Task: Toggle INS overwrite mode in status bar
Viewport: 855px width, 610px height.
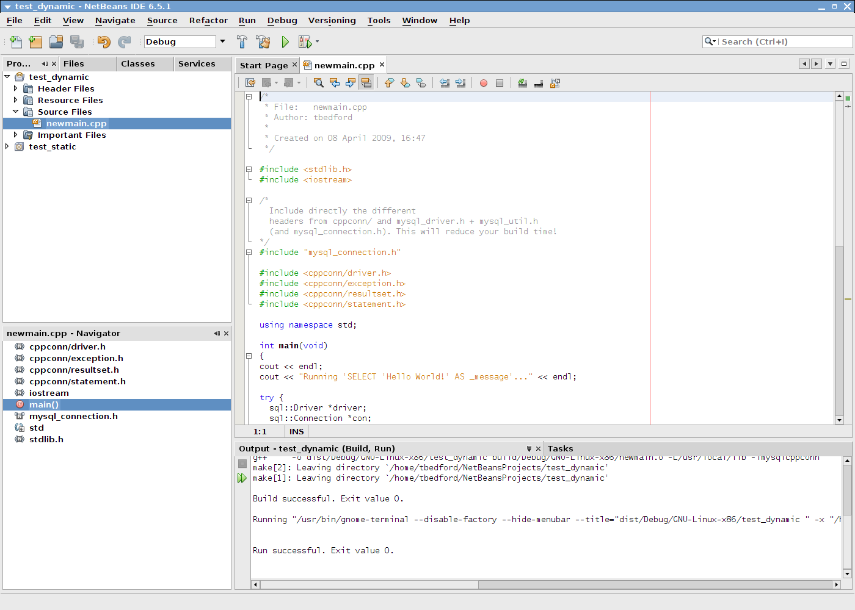Action: [x=296, y=431]
